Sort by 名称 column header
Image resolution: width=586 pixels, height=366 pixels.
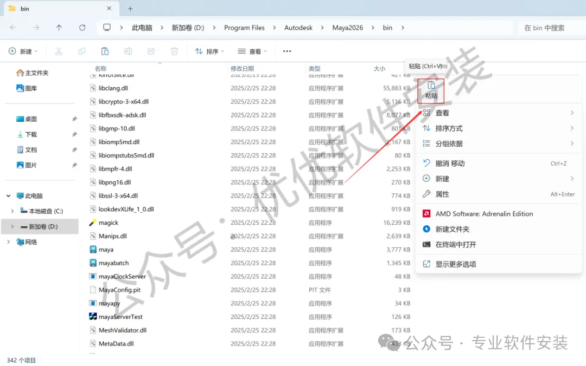click(x=100, y=68)
